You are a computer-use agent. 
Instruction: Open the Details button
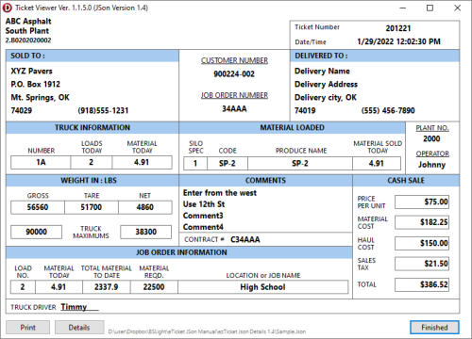(79, 328)
